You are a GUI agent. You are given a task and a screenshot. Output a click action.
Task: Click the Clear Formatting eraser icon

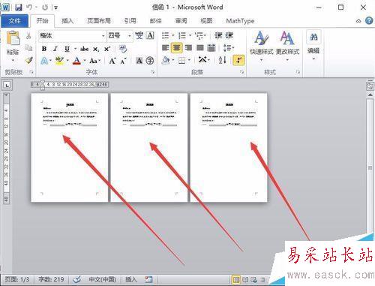click(x=123, y=49)
